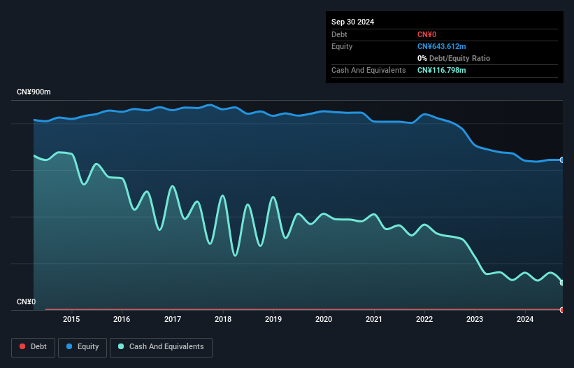This screenshot has height=368, width=574.
Task: Click the 2024 x-axis label
Action: click(x=525, y=319)
